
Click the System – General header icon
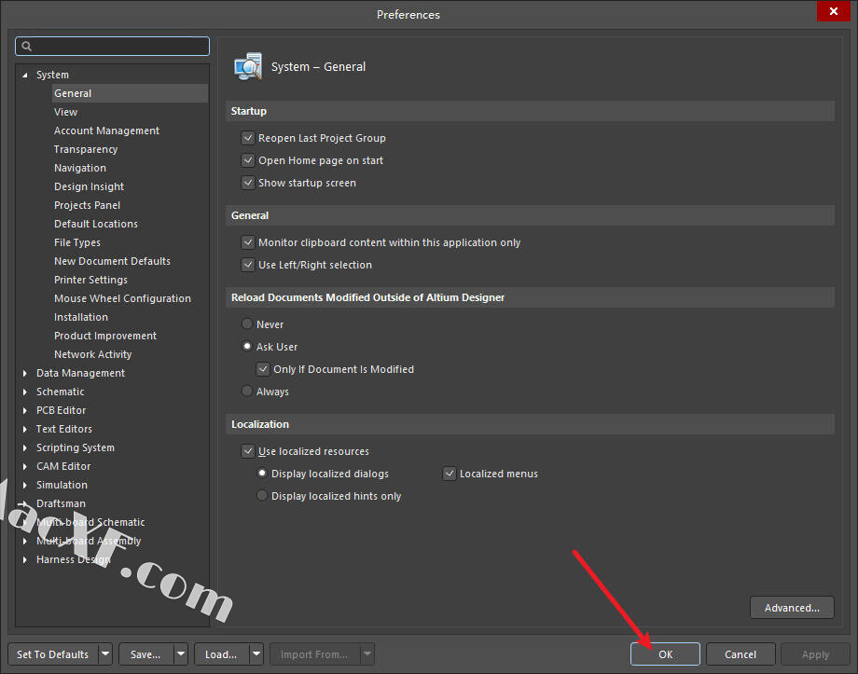click(x=248, y=66)
